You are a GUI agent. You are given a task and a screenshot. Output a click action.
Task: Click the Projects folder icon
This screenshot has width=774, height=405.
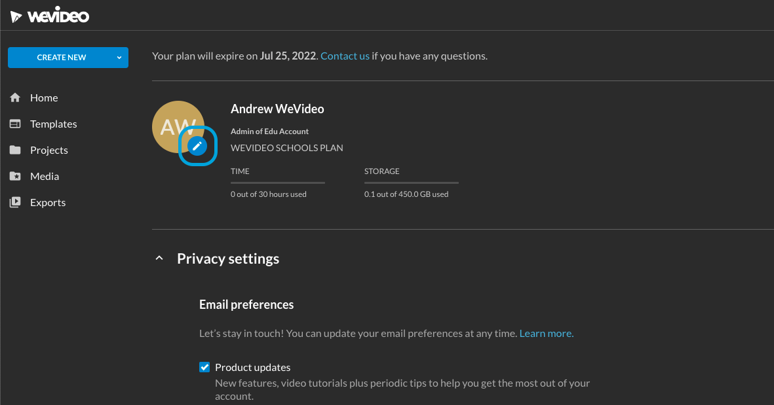[15, 150]
